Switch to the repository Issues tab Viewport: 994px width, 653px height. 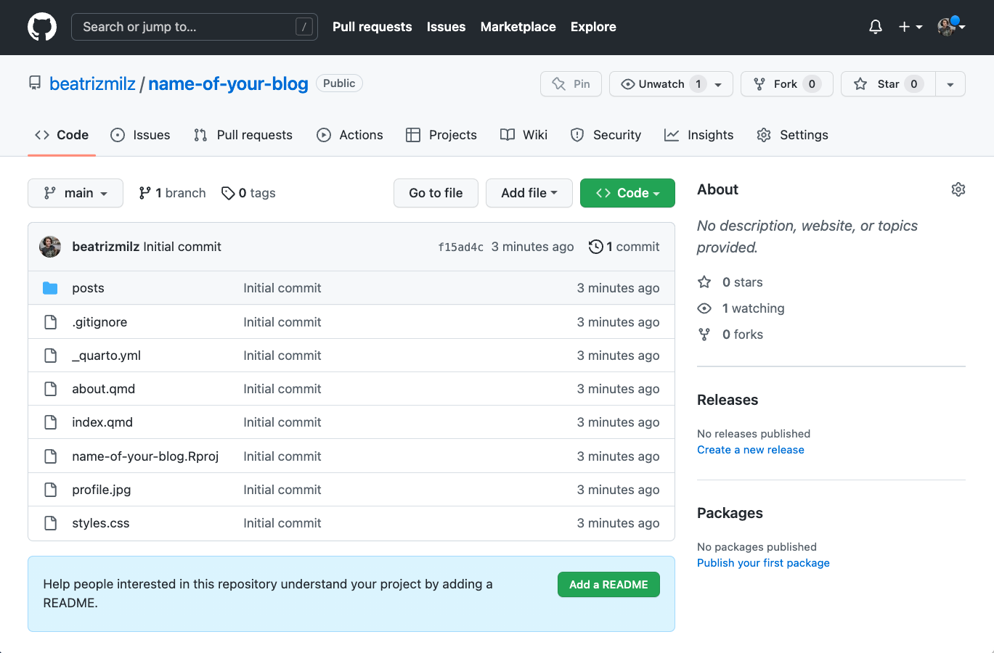pyautogui.click(x=140, y=135)
